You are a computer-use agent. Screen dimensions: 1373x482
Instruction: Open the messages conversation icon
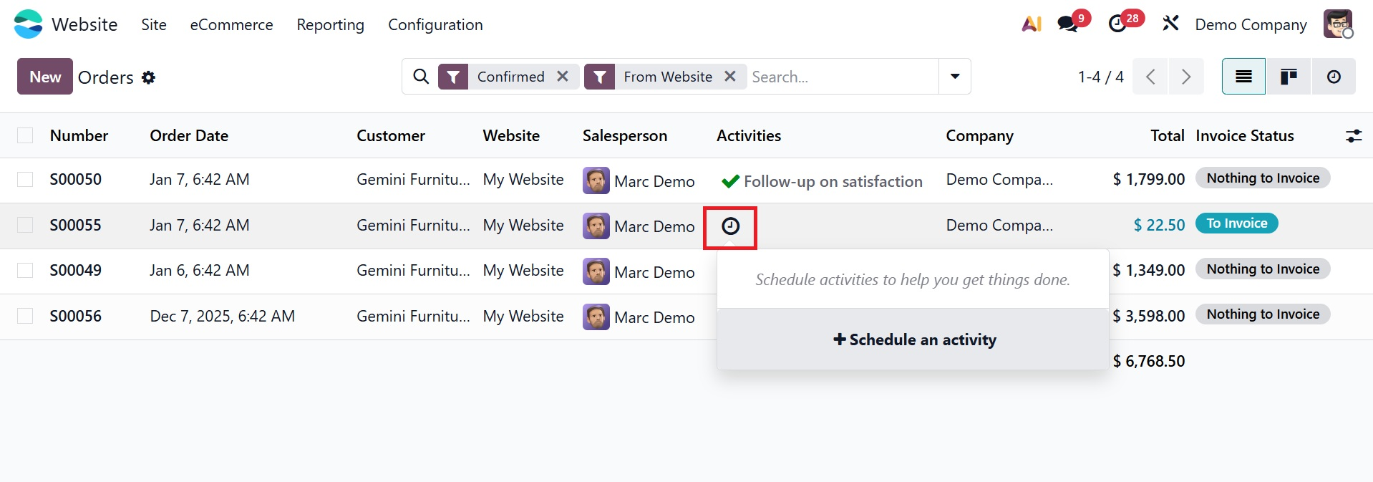(x=1068, y=24)
